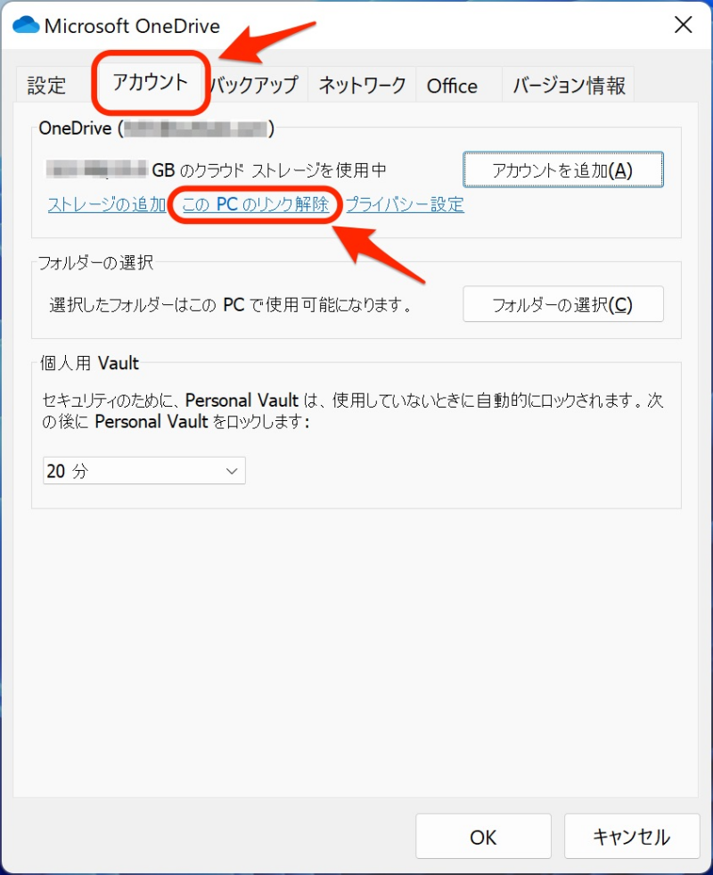Screen dimensions: 713x875
Task: Click the text 選択したフォルダーはこの PC で使用可能になります。
Action: pyautogui.click(x=231, y=305)
